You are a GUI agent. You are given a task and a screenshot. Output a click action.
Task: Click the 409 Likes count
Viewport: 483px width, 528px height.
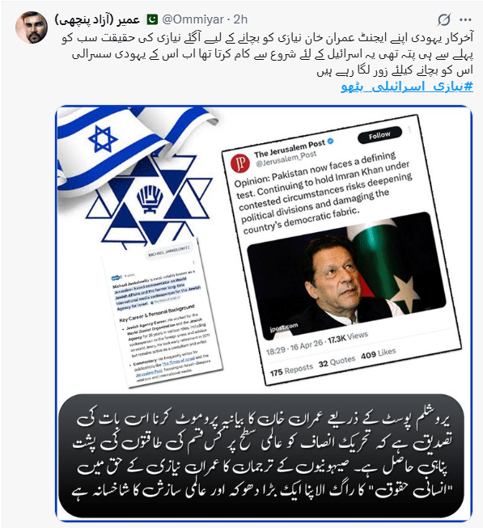379,354
